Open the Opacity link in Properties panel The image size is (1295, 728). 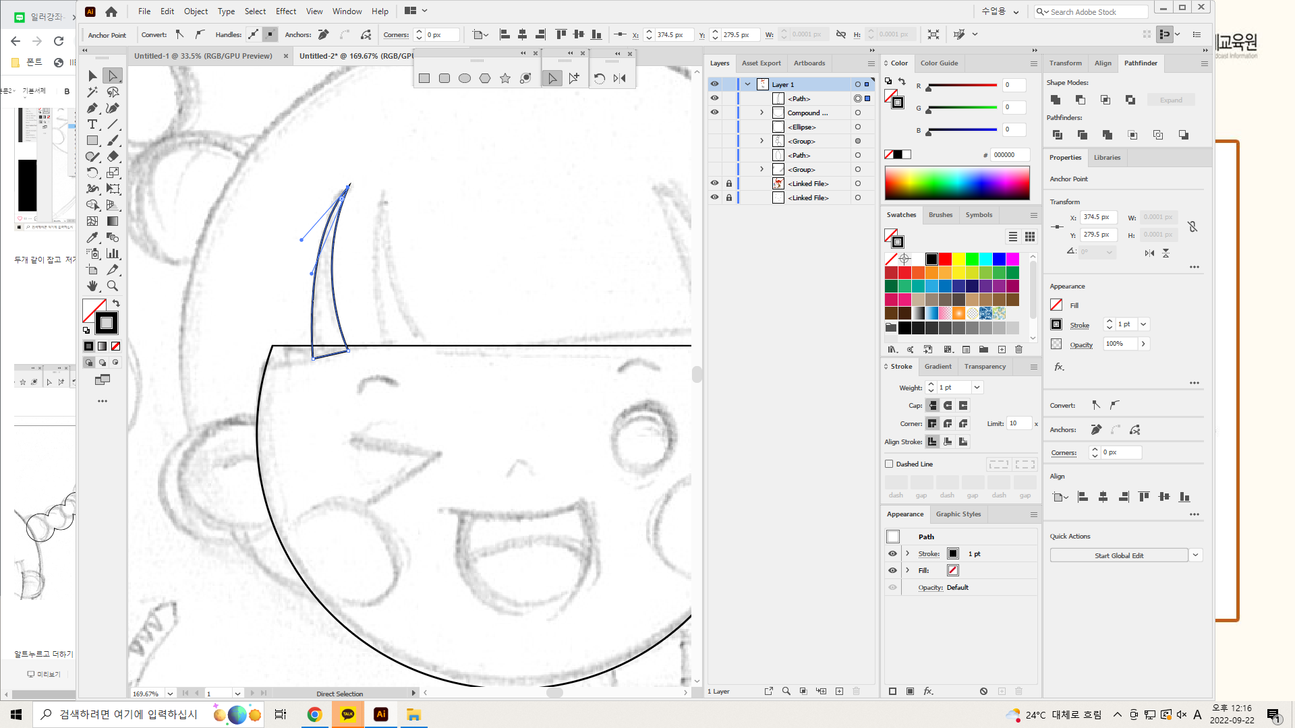pos(1081,344)
